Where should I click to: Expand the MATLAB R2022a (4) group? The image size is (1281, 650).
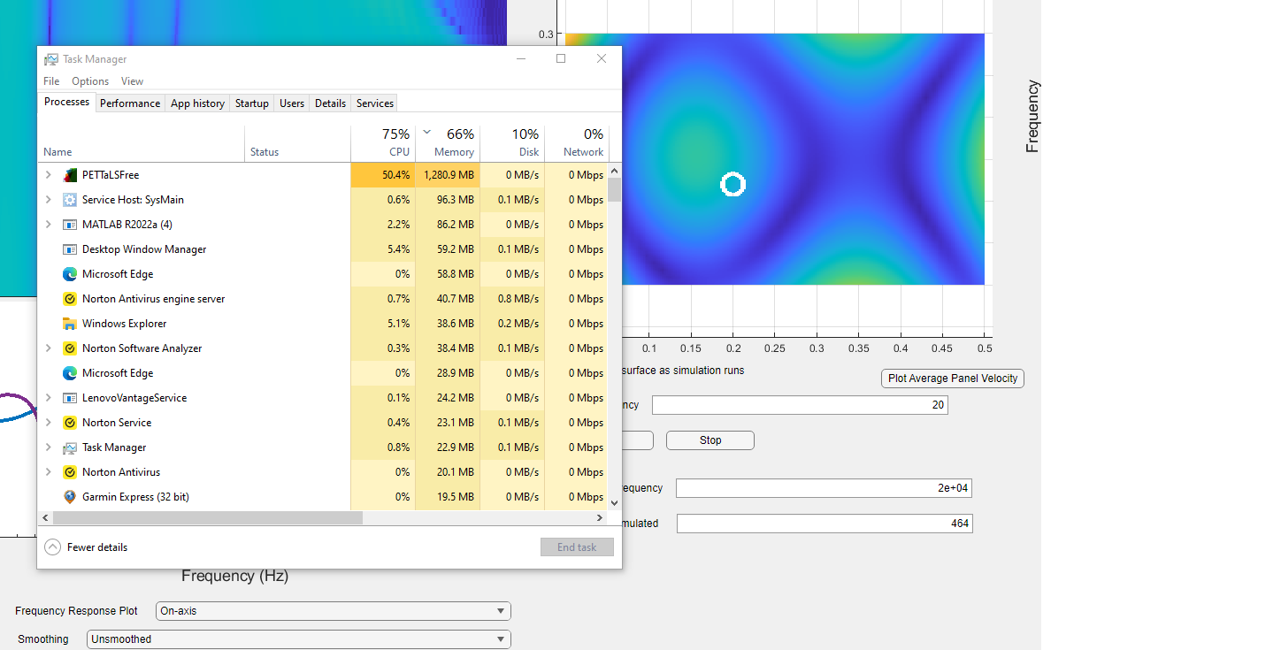point(48,225)
